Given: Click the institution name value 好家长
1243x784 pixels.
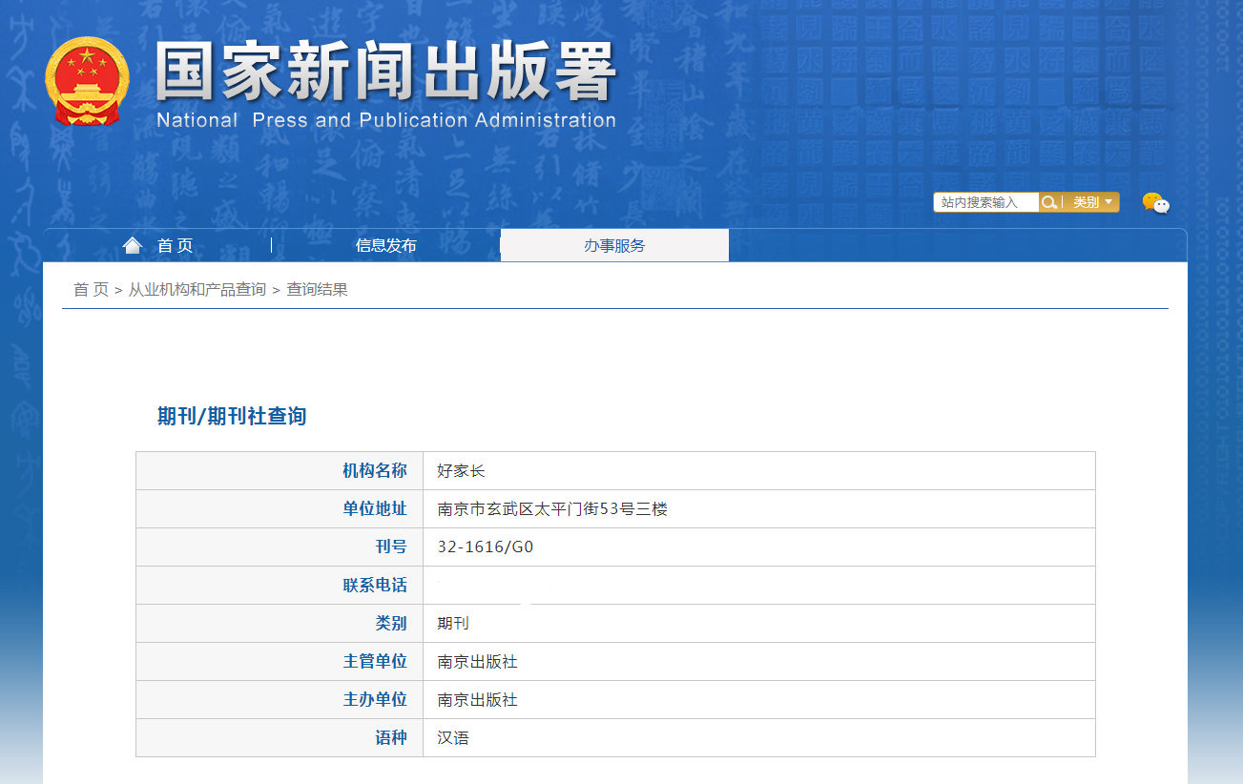Looking at the screenshot, I should [462, 471].
